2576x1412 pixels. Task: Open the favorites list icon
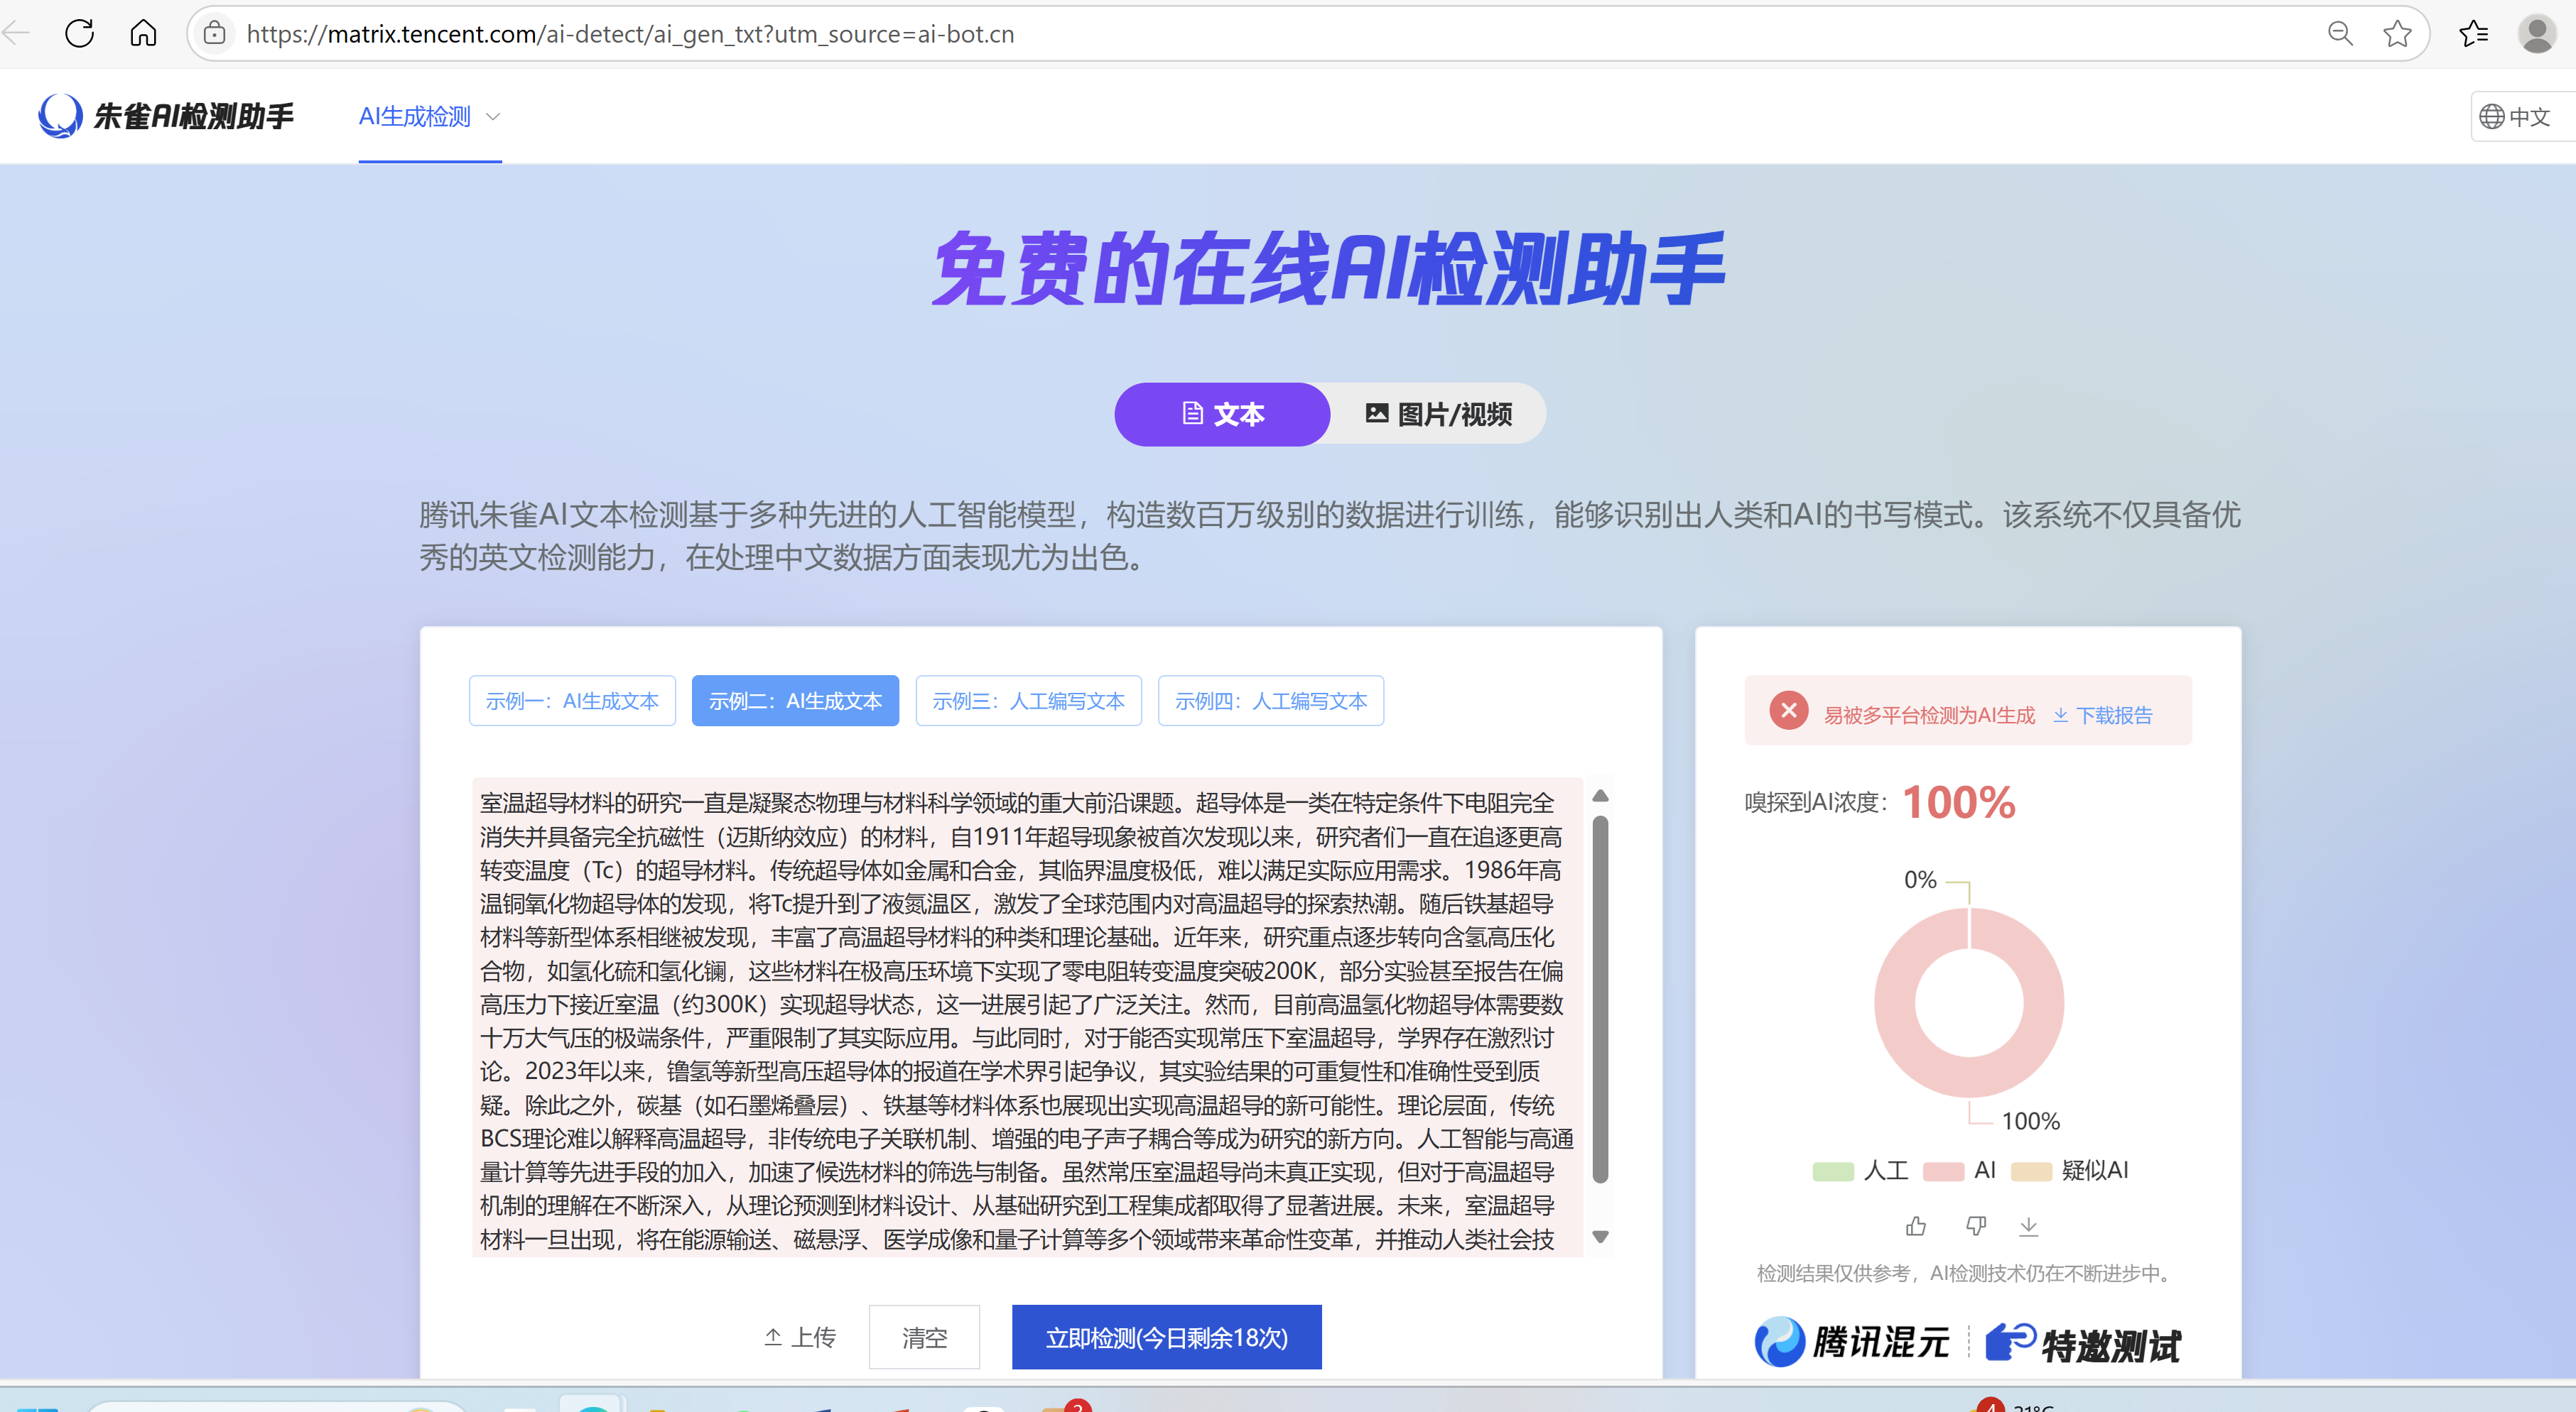2473,34
